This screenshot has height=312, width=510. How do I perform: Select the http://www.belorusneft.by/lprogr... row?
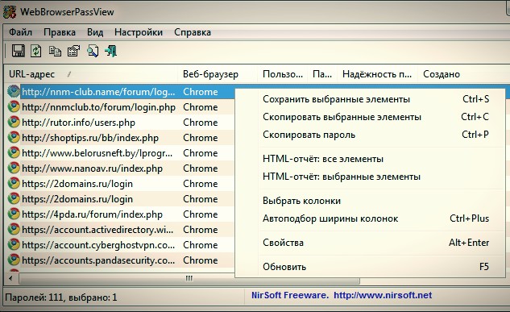click(97, 153)
